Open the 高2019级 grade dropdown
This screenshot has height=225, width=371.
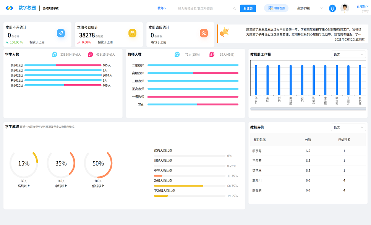[309, 8]
